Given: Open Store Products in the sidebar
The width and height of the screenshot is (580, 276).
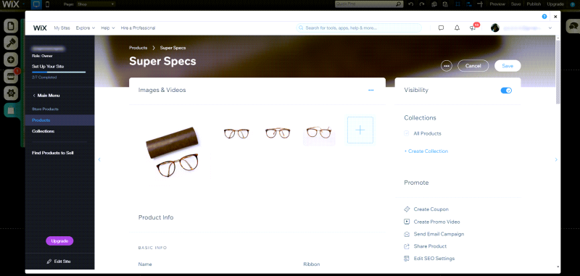Looking at the screenshot, I should 45,109.
